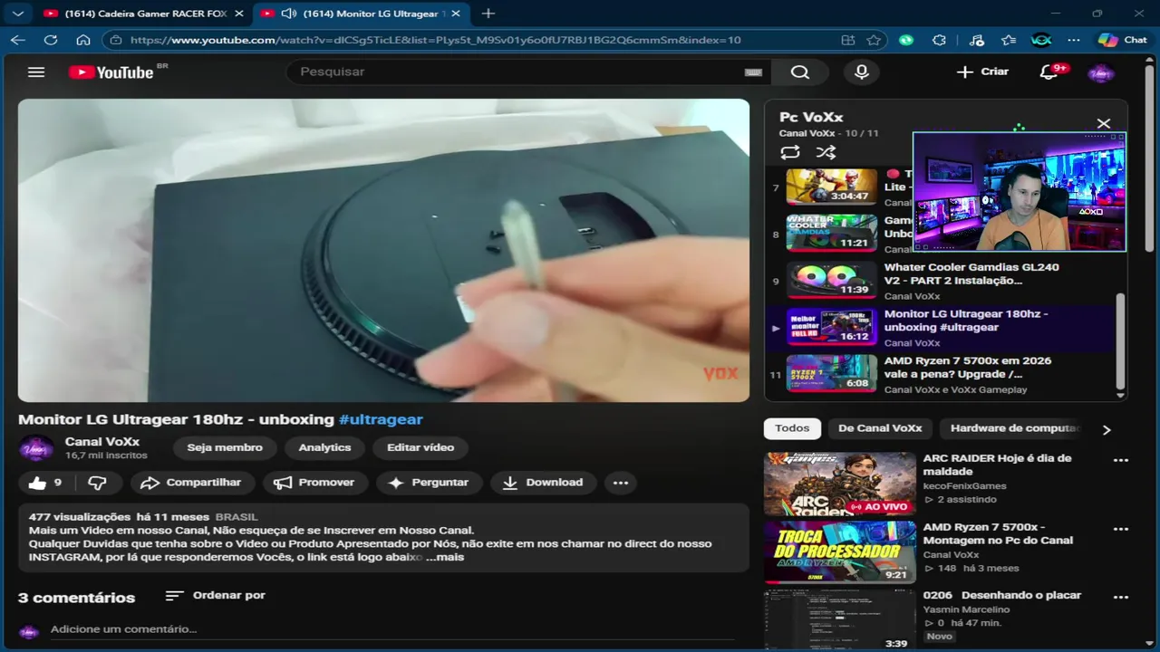
Task: Click the Adicione um comentário field
Action: (391, 629)
